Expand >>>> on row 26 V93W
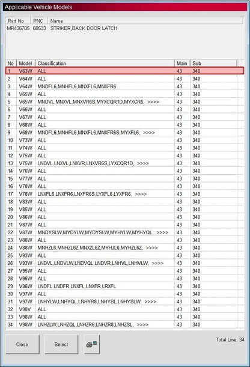 pyautogui.click(x=157, y=263)
